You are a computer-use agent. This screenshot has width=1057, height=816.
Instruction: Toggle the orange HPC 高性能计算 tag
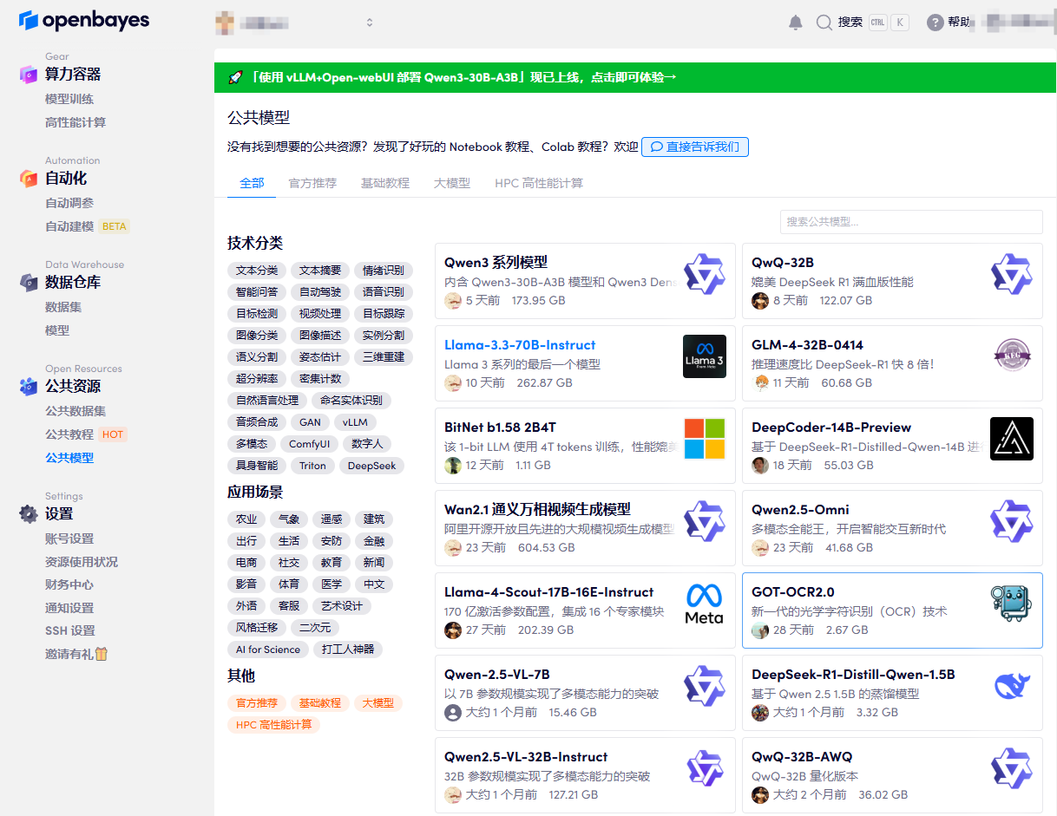click(273, 725)
